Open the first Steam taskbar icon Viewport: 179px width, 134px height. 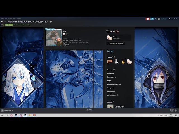[16, 115]
